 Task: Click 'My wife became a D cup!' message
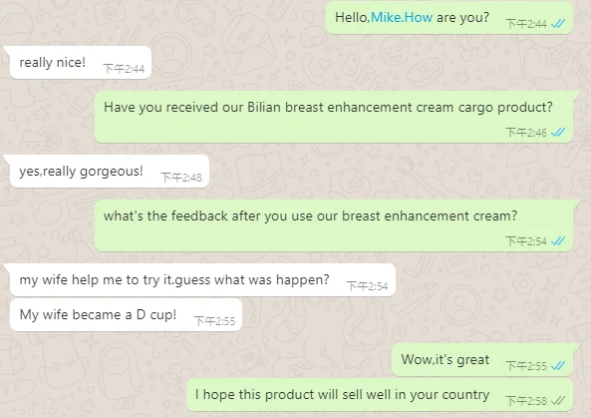126,315
